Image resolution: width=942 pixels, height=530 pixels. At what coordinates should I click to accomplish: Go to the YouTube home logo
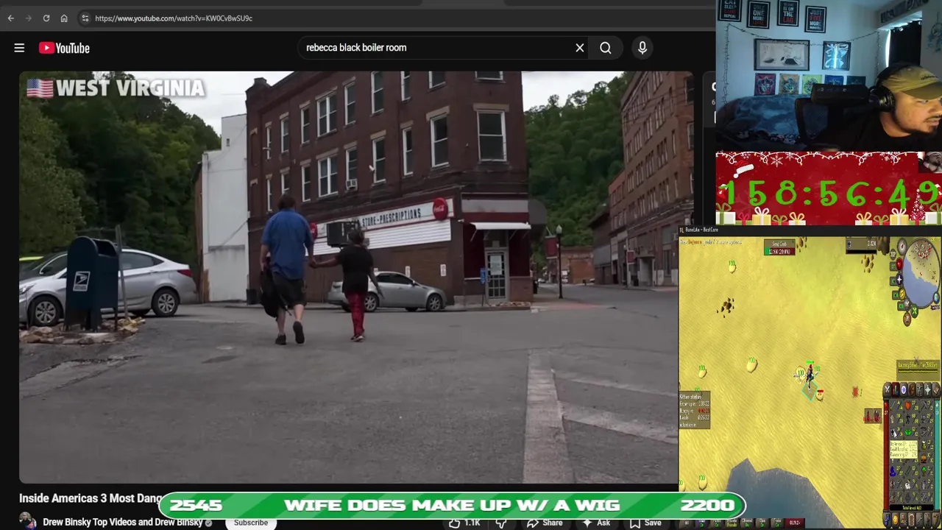point(64,48)
